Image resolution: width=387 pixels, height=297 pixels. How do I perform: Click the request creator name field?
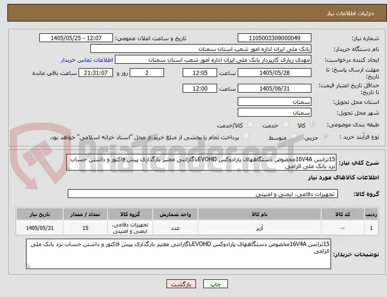click(213, 60)
